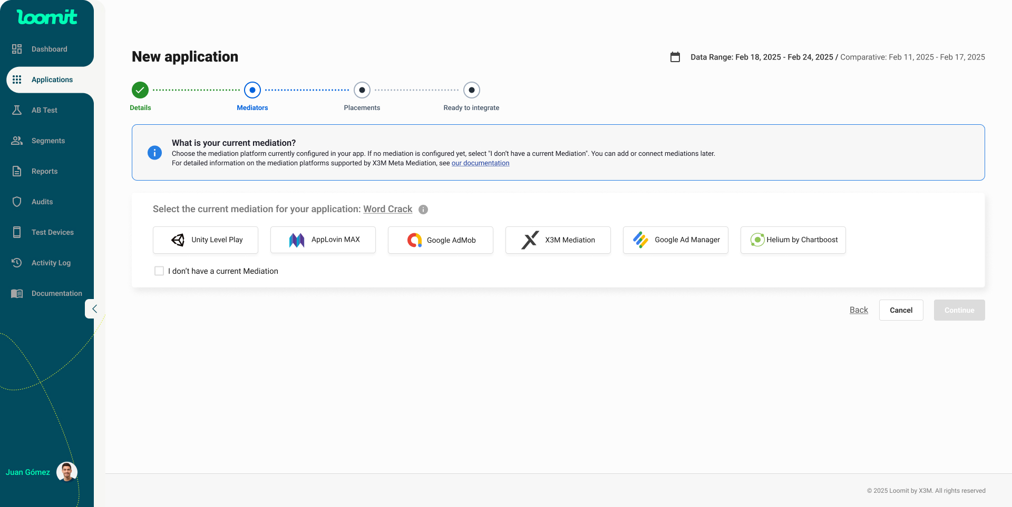Click the Loomit logo

click(x=47, y=17)
